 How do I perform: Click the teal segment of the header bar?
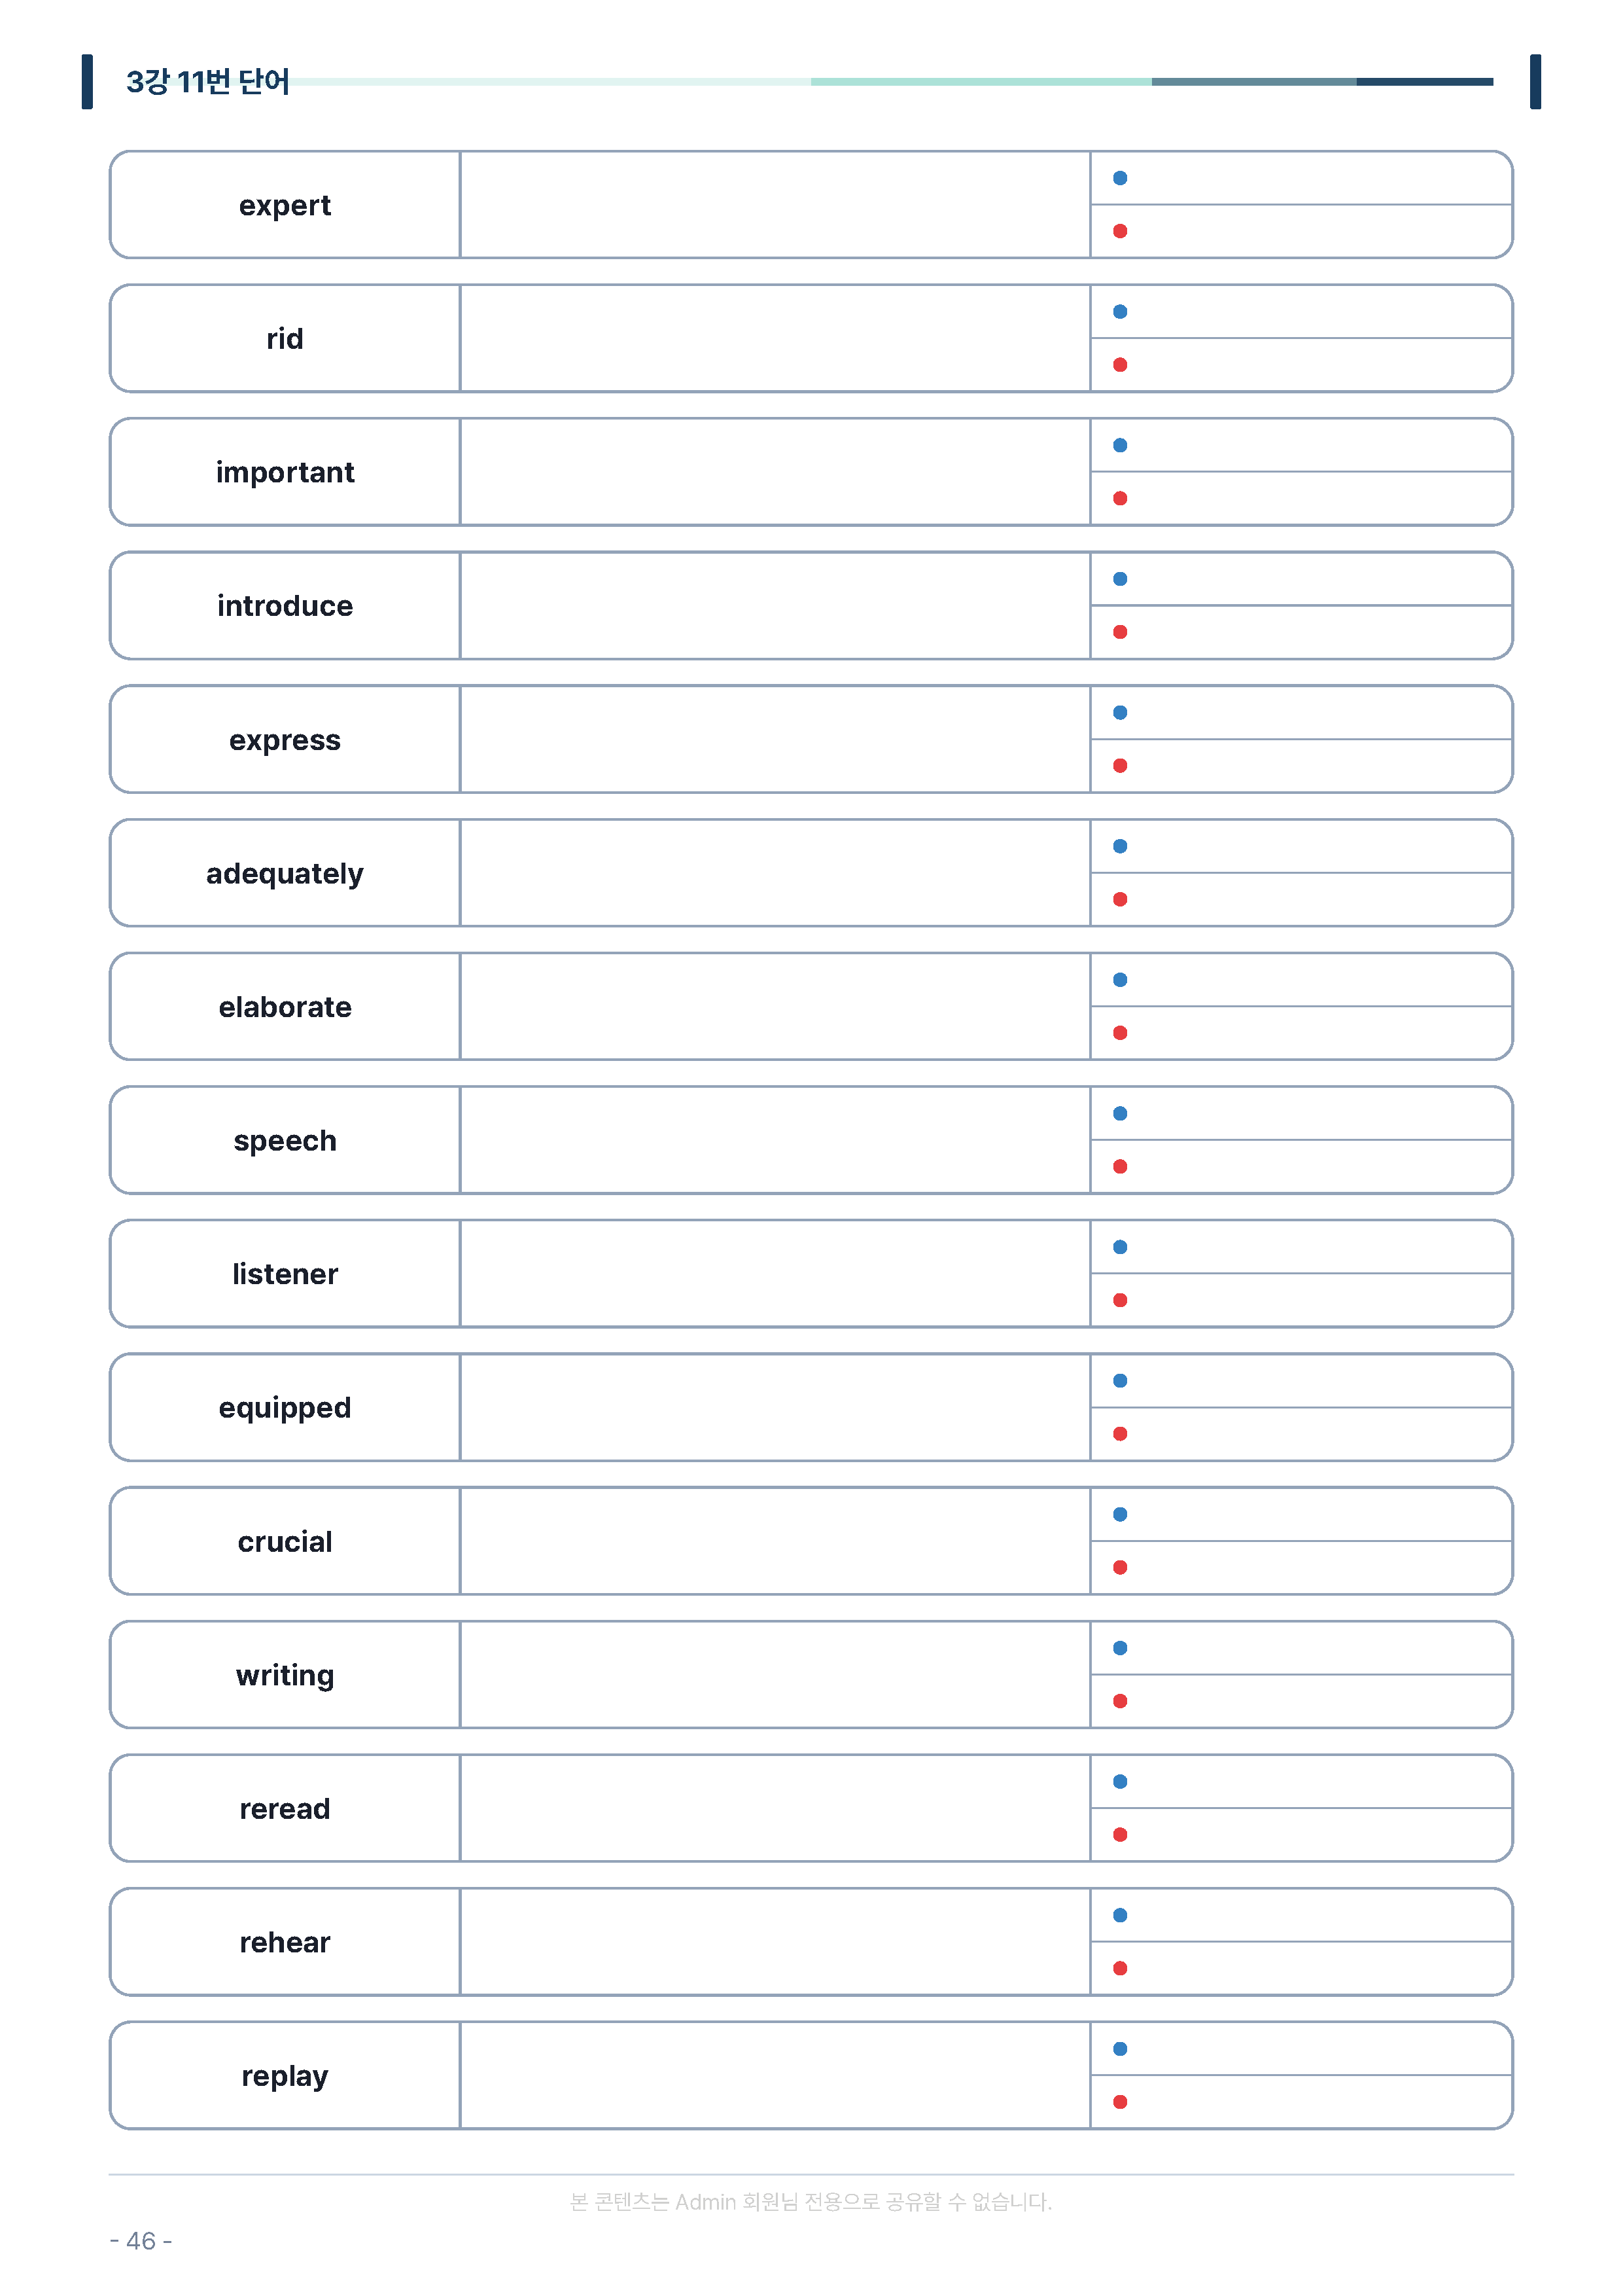click(981, 82)
